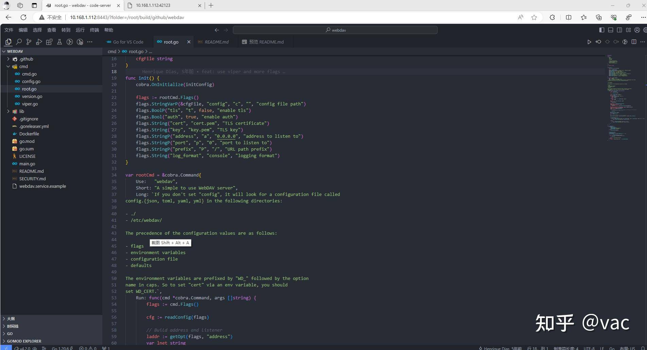
Task: Expand the 大纲 outline section
Action: 51,319
